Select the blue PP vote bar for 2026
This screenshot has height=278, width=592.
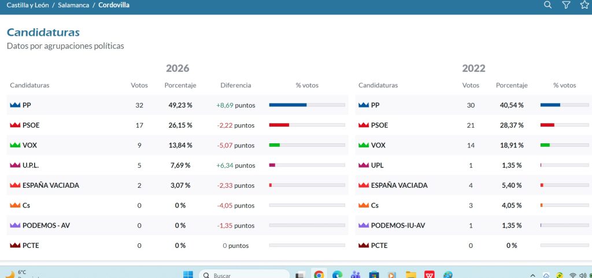tap(288, 105)
